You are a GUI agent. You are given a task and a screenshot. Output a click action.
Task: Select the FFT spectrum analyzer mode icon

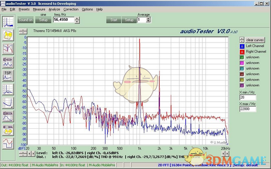tap(8, 22)
